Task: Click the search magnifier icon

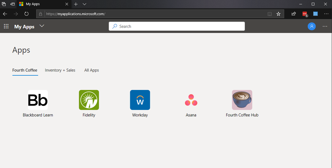Action: click(x=115, y=26)
